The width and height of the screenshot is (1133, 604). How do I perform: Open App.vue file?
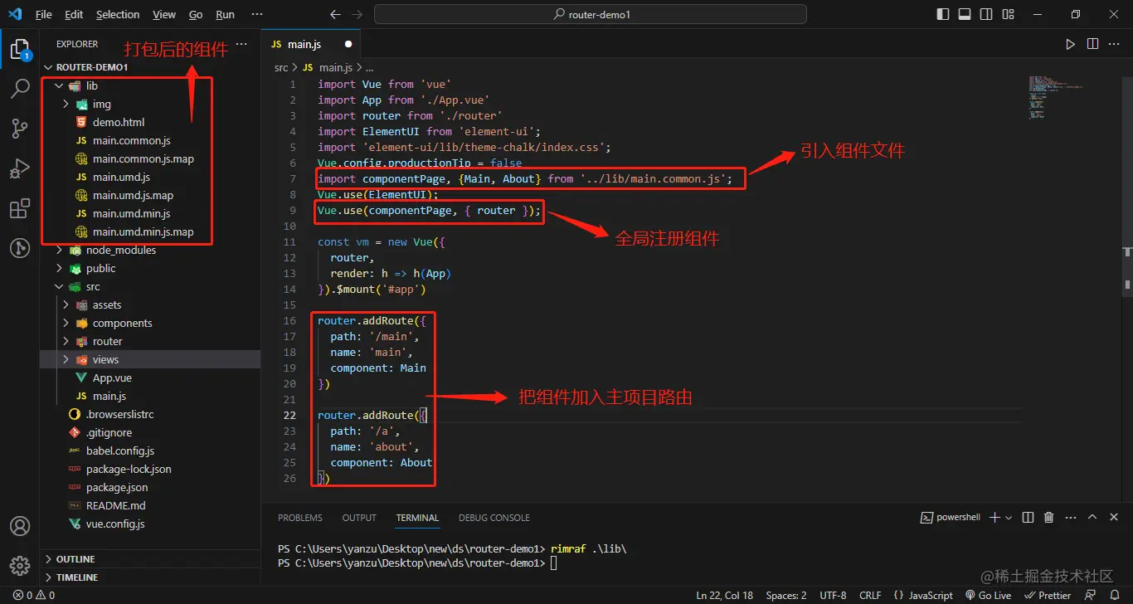tap(112, 377)
